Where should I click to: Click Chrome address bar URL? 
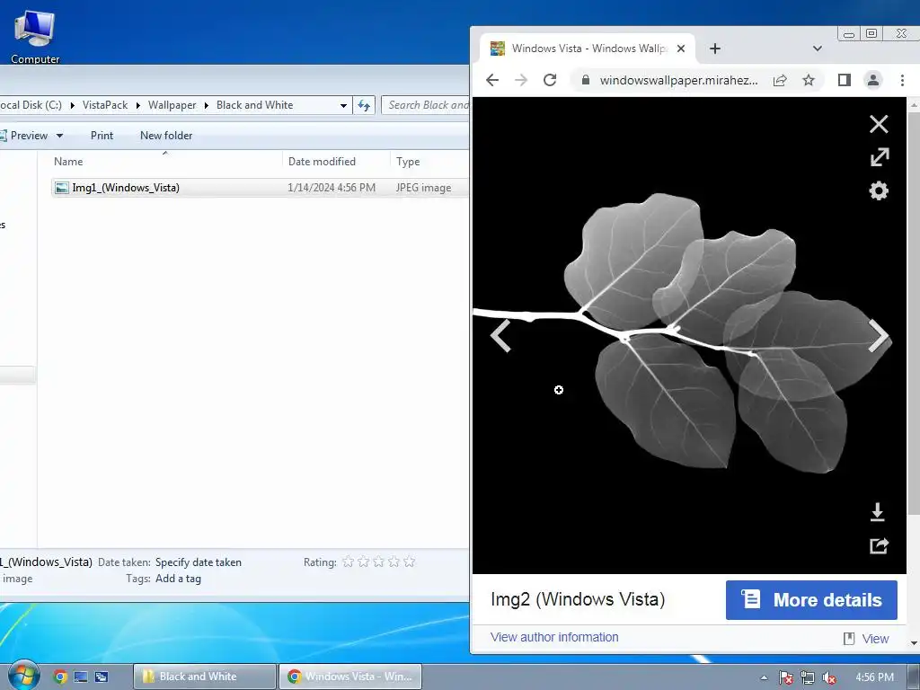click(678, 80)
